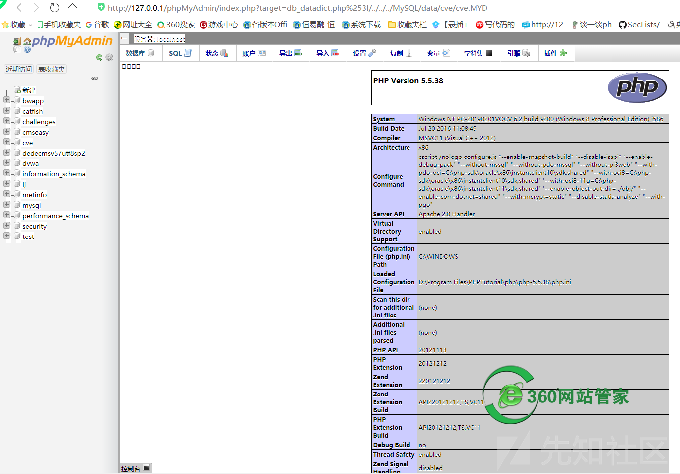Open navigation panel settings gear
Viewport: 680px width, 474px height.
pos(109,57)
